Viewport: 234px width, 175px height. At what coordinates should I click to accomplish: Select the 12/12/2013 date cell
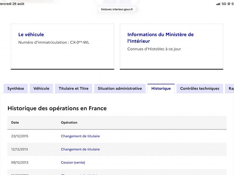(x=20, y=149)
